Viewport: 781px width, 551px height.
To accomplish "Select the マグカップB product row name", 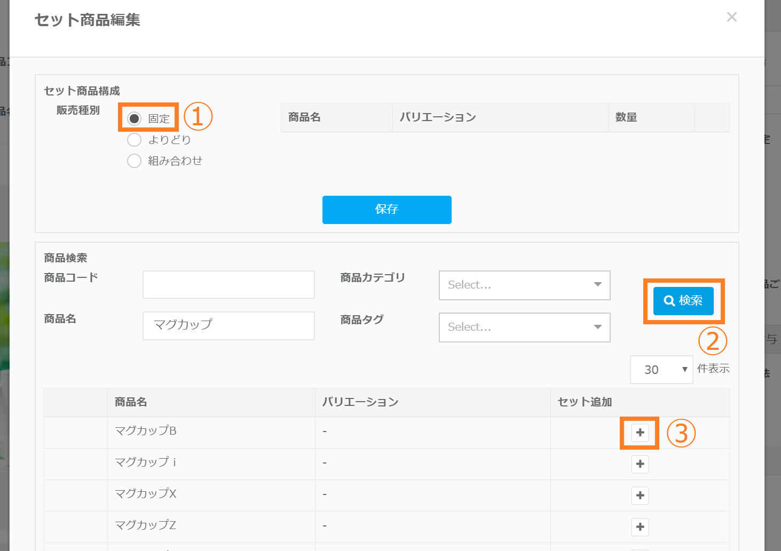I will tap(146, 431).
